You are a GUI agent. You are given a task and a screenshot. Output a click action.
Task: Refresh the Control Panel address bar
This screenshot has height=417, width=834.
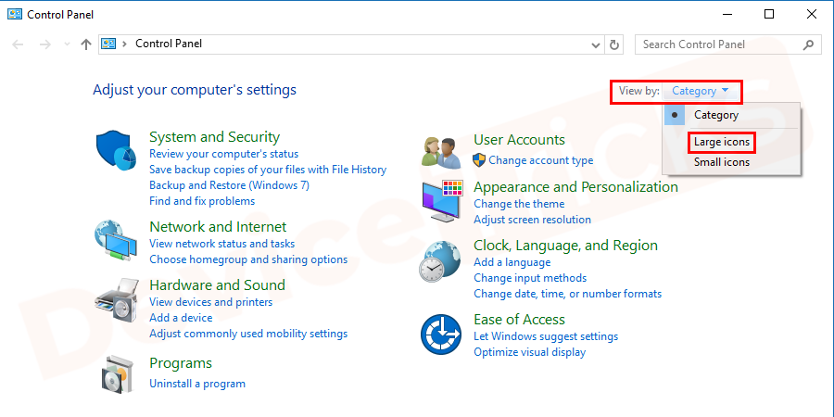tap(614, 44)
